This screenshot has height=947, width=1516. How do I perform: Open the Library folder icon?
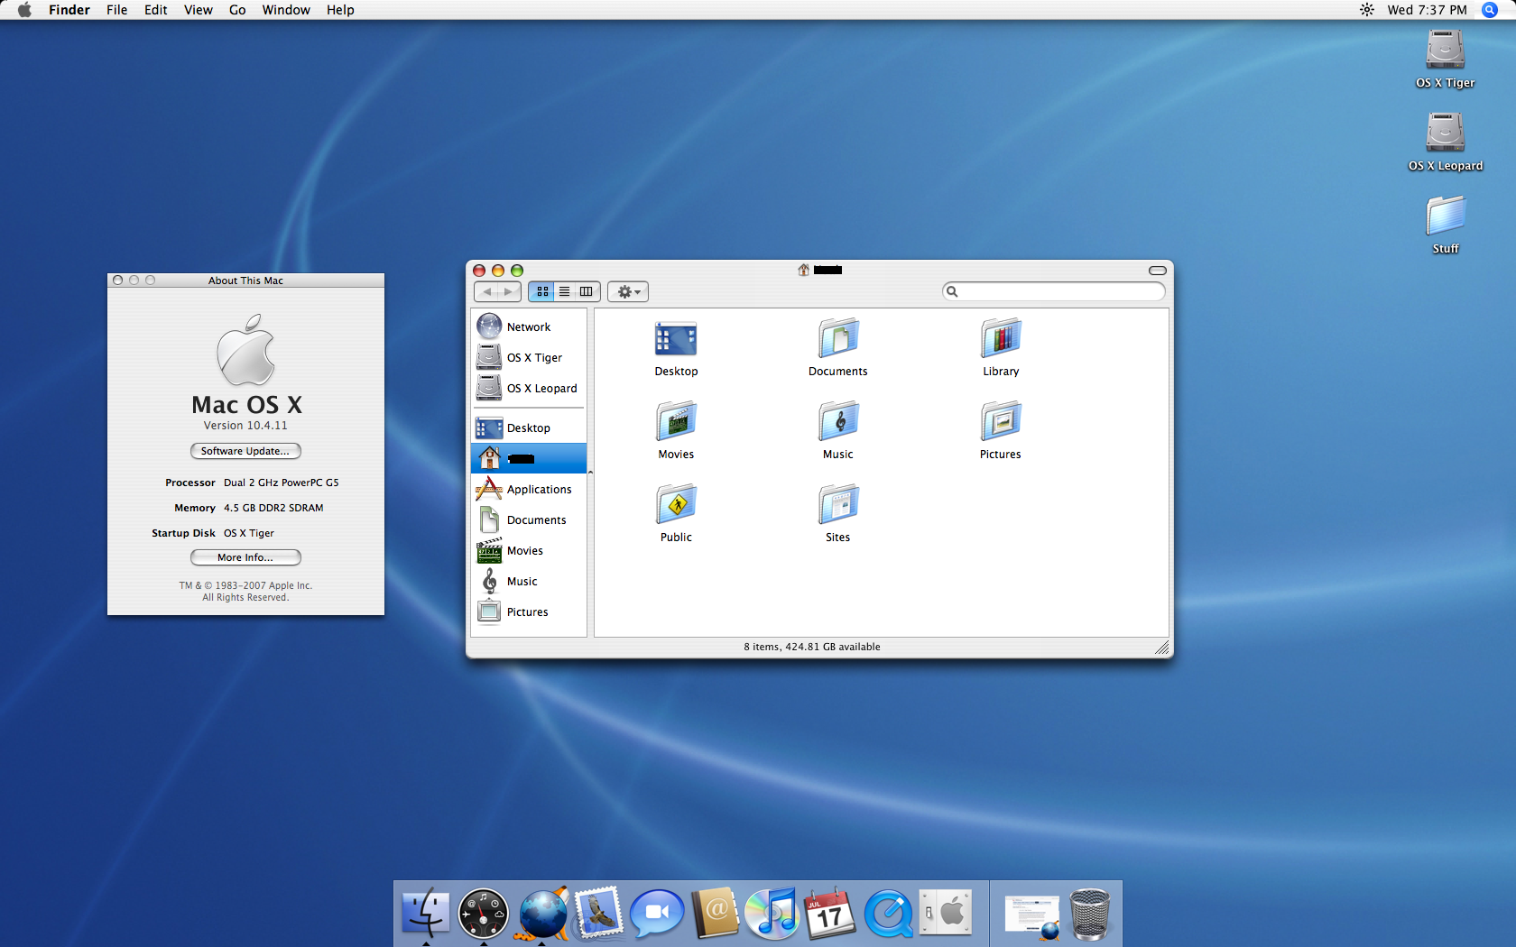click(x=1000, y=339)
